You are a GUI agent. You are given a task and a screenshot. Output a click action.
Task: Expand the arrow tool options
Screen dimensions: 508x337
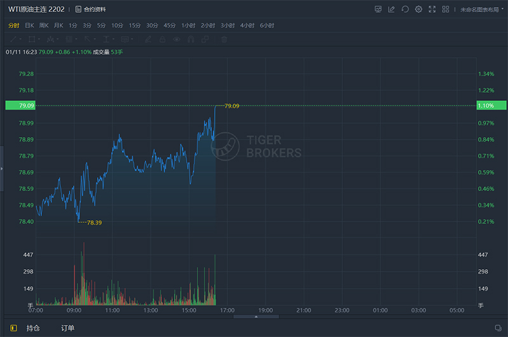[x=95, y=39]
